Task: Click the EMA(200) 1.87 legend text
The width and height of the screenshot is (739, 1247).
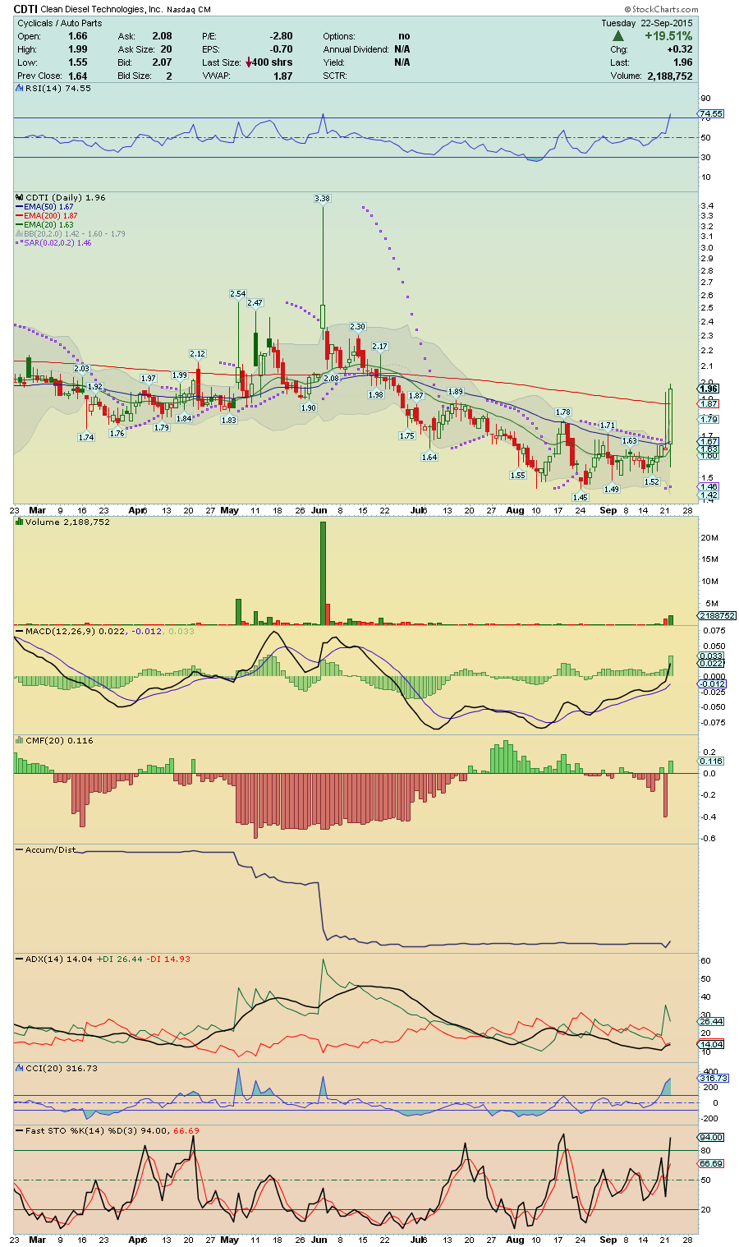Action: 51,216
